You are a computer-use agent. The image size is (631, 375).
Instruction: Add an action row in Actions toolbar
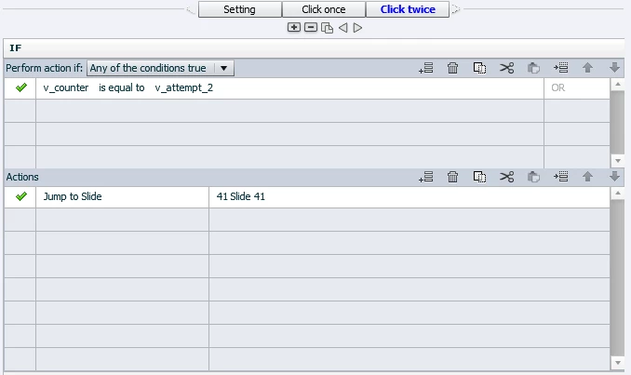tap(425, 177)
